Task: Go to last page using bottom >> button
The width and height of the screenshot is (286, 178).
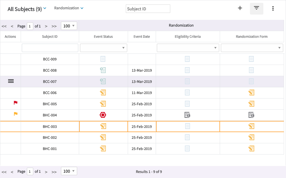Action: point(54,172)
